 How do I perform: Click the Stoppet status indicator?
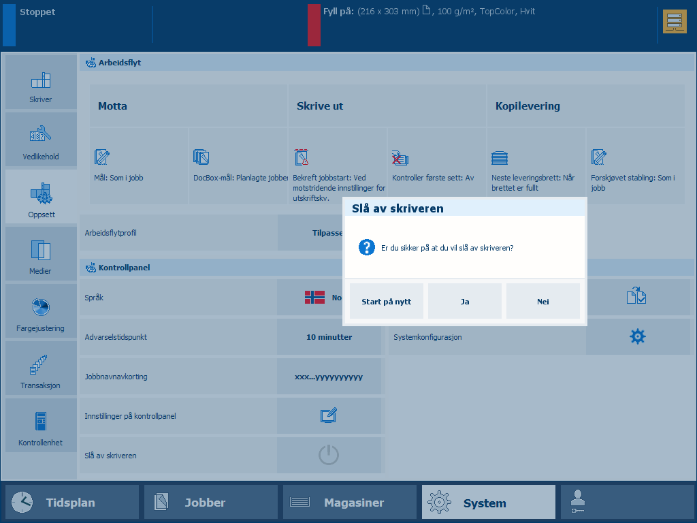pyautogui.click(x=37, y=12)
